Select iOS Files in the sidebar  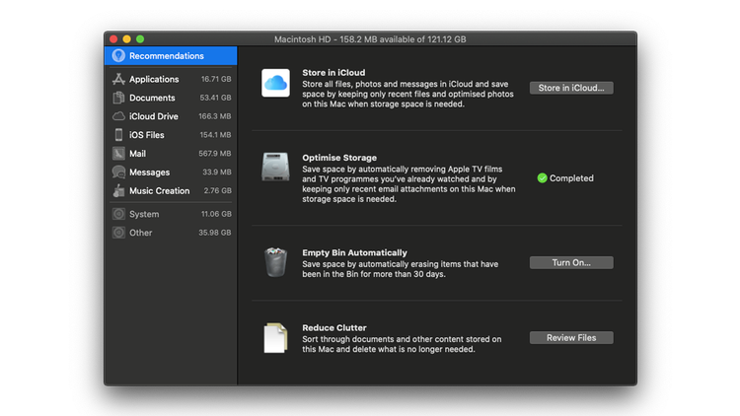pos(171,135)
